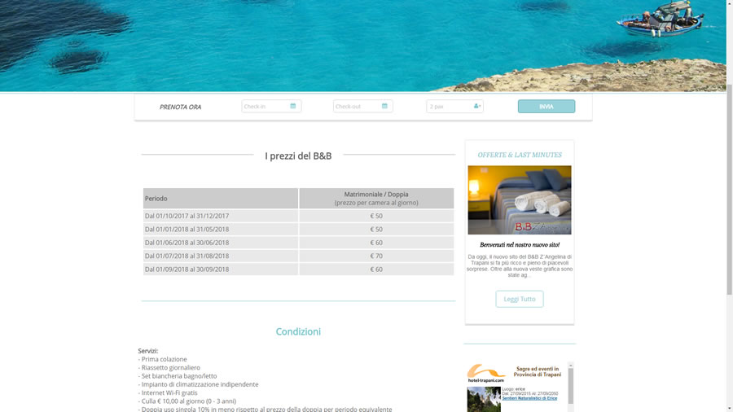Open the Check-out calendar icon
Image resolution: width=733 pixels, height=412 pixels.
click(x=384, y=106)
